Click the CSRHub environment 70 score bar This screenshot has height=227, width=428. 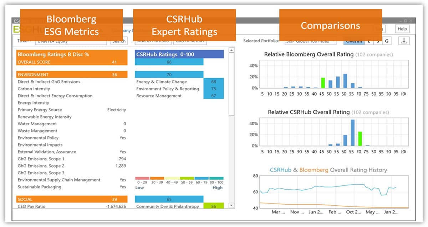tap(169, 75)
